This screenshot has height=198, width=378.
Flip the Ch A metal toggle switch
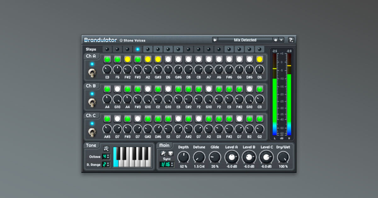point(92,73)
